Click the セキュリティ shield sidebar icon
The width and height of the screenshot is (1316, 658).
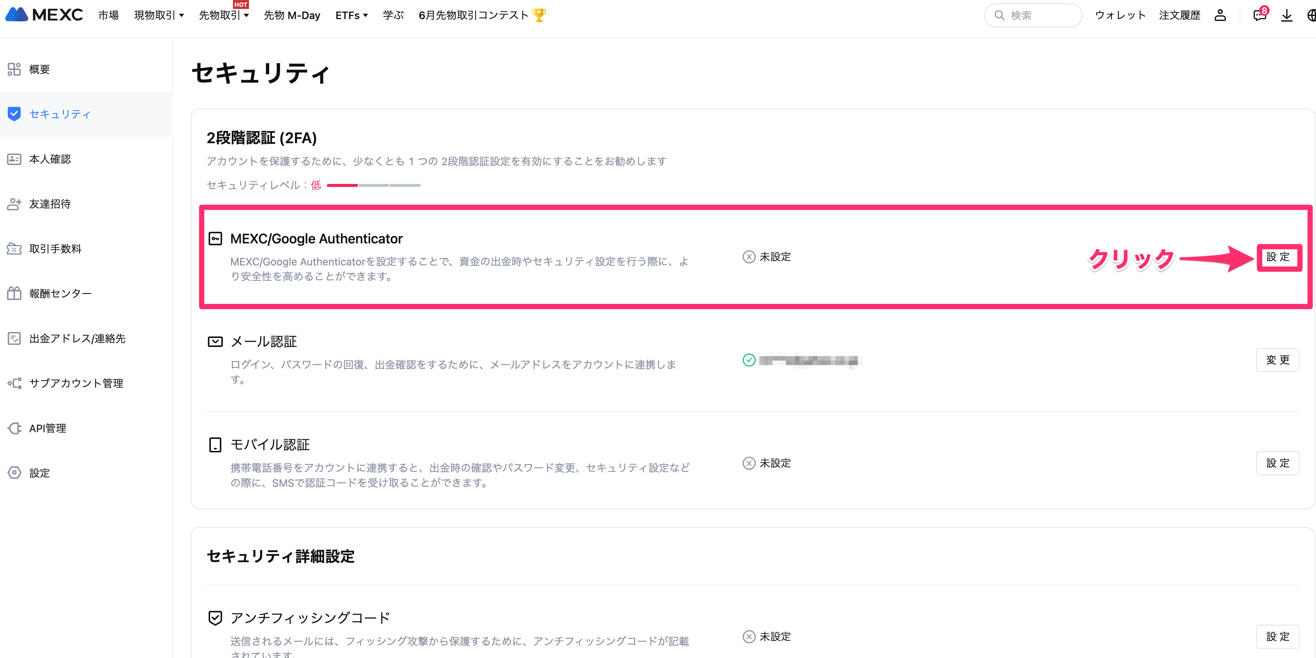pos(14,114)
